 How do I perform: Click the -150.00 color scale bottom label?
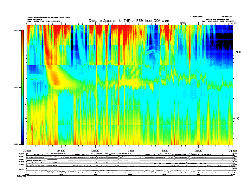pos(17,144)
